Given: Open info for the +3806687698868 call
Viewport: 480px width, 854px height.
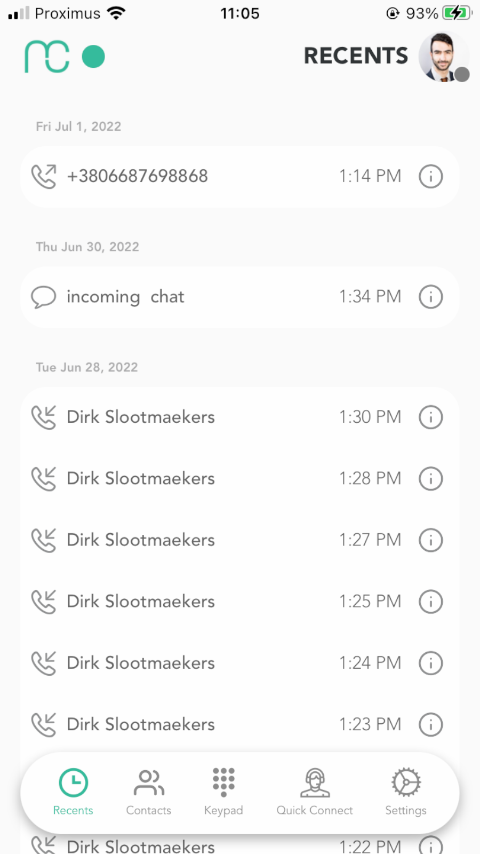Looking at the screenshot, I should 430,176.
